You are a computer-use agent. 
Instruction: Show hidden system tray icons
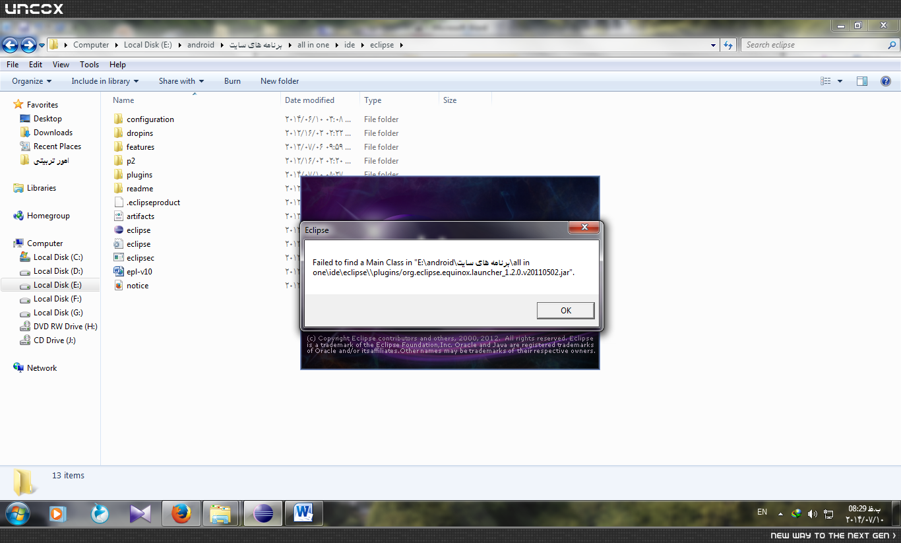[781, 513]
